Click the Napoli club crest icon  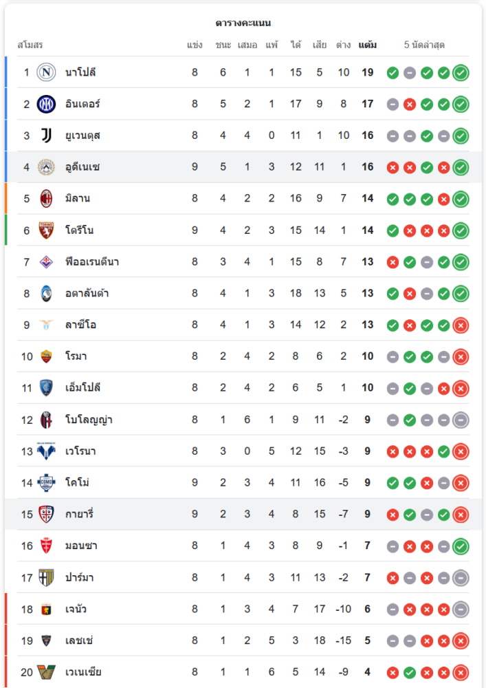pyautogui.click(x=46, y=72)
